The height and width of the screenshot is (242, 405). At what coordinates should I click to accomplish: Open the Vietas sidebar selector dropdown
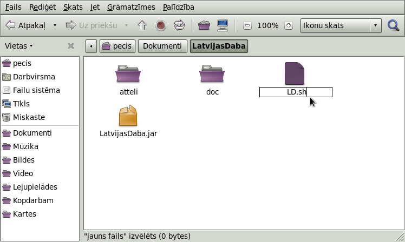(x=18, y=46)
